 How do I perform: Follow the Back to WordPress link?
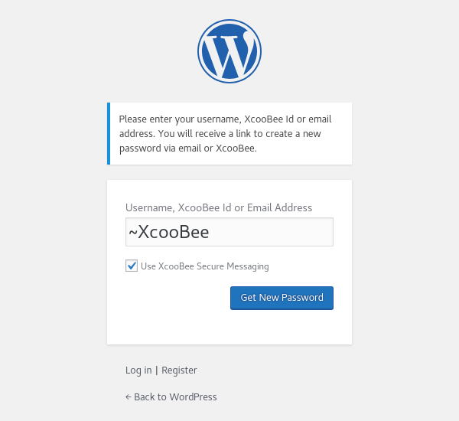[171, 397]
